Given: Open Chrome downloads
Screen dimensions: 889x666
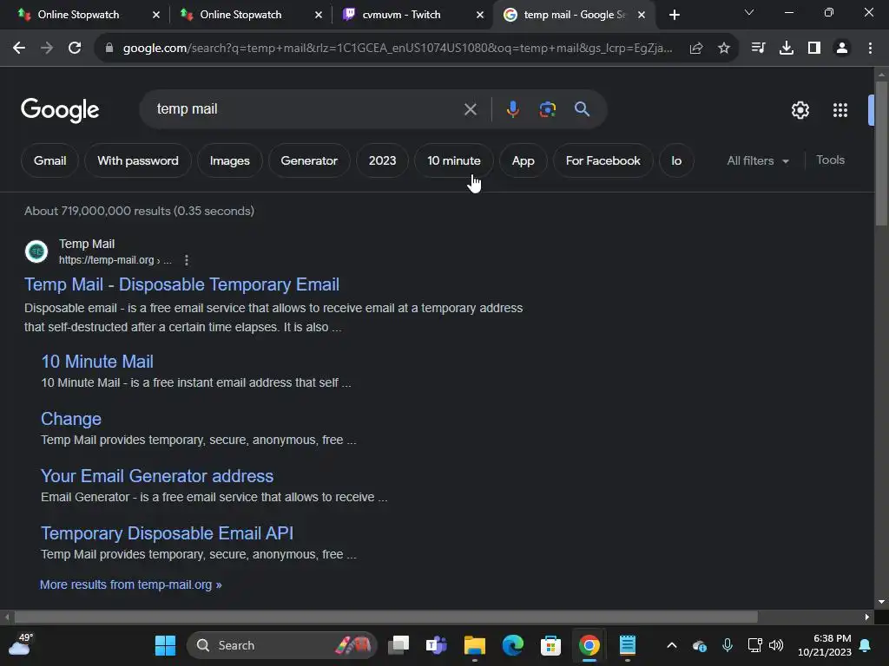Looking at the screenshot, I should (x=787, y=49).
